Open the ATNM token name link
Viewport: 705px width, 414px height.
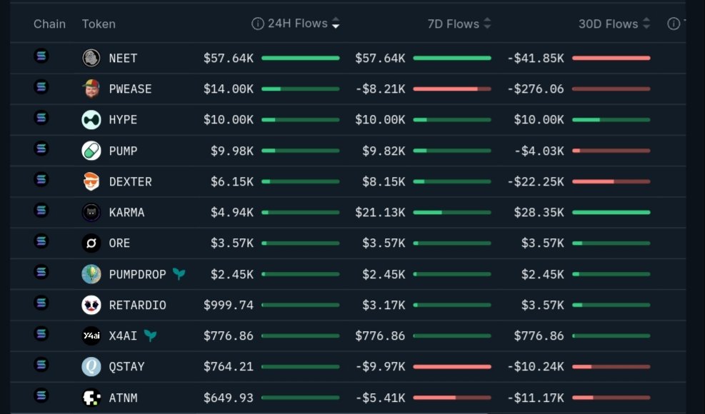[123, 398]
